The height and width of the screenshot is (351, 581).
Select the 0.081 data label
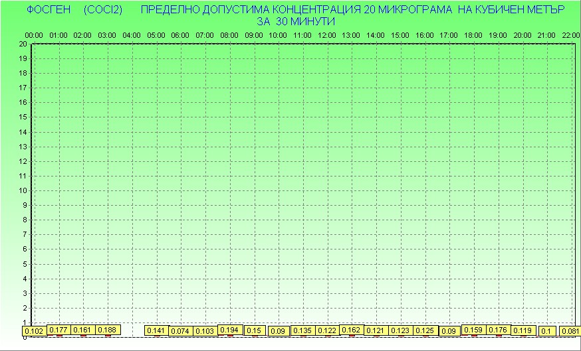tap(570, 330)
